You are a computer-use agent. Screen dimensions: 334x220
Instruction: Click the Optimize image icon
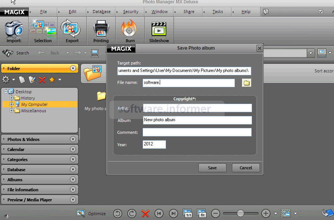pyautogui.click(x=80, y=213)
